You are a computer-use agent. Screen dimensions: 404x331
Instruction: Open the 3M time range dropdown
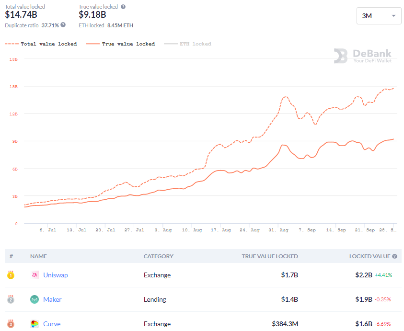point(379,16)
